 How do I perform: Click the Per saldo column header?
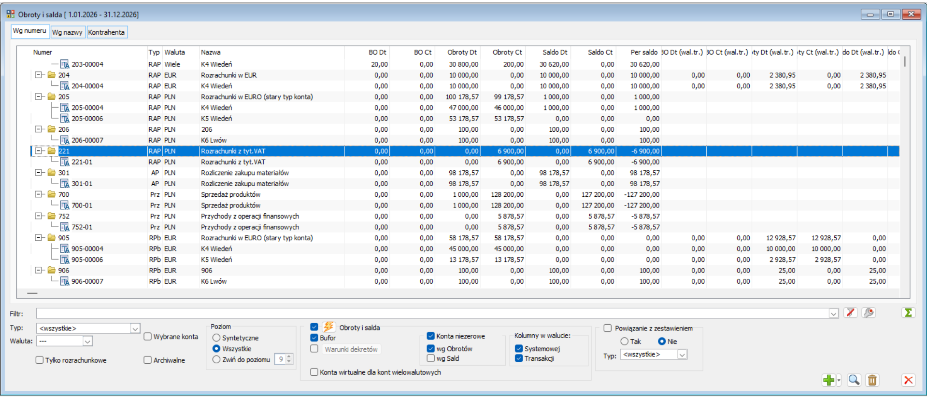coord(643,52)
